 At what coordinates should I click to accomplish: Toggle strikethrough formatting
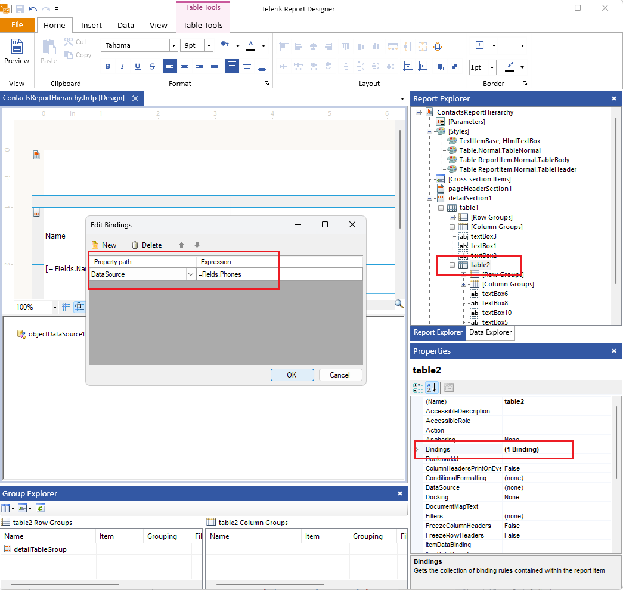point(152,66)
